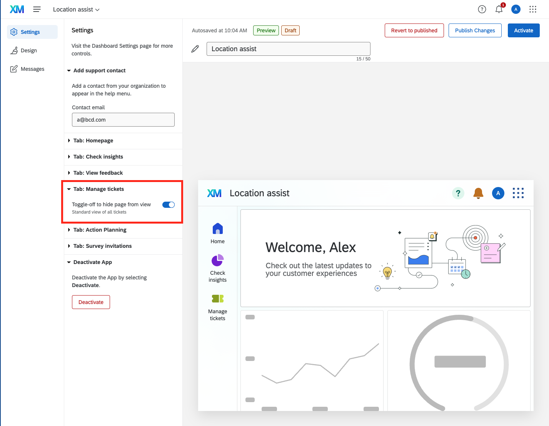Image resolution: width=549 pixels, height=426 pixels.
Task: Open Location assist project dropdown
Action: coord(76,9)
